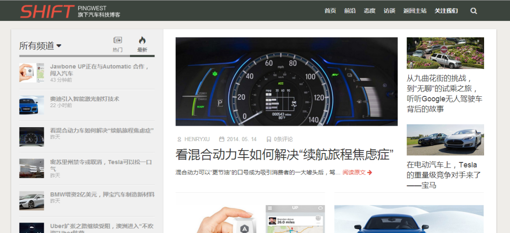Open BMW增资2亿美元 sidebar article
Image resolution: width=510 pixels, height=233 pixels.
[102, 194]
